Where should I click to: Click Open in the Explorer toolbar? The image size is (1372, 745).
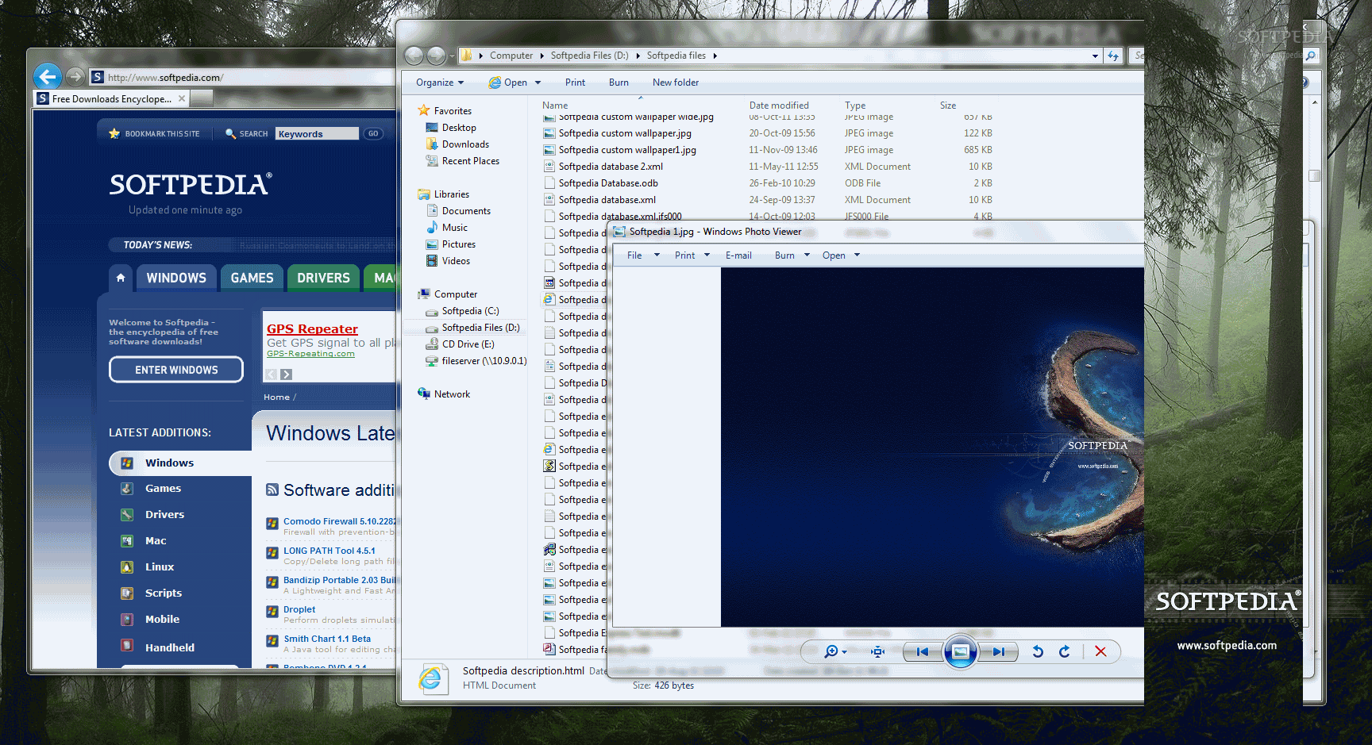coord(508,83)
